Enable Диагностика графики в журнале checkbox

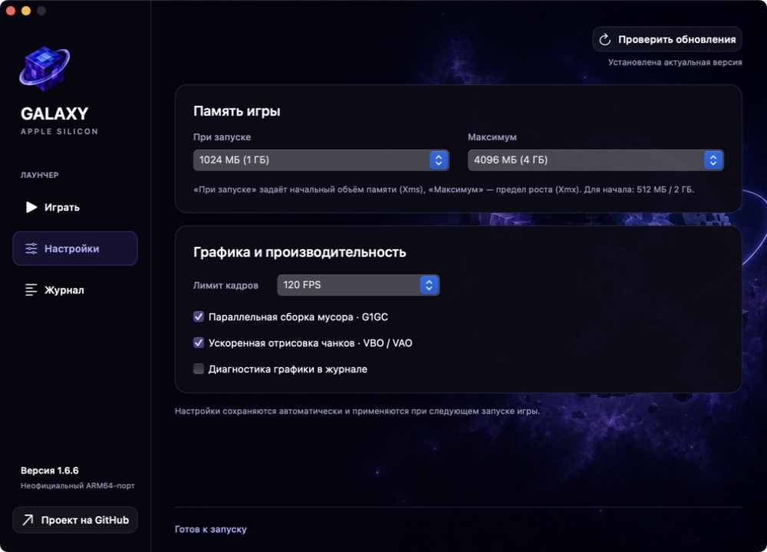point(199,369)
